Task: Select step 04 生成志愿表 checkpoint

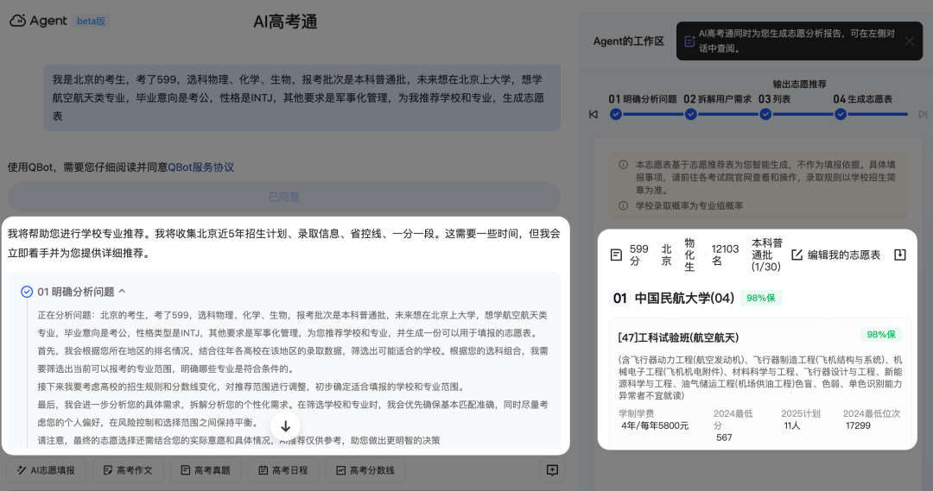Action: click(840, 114)
